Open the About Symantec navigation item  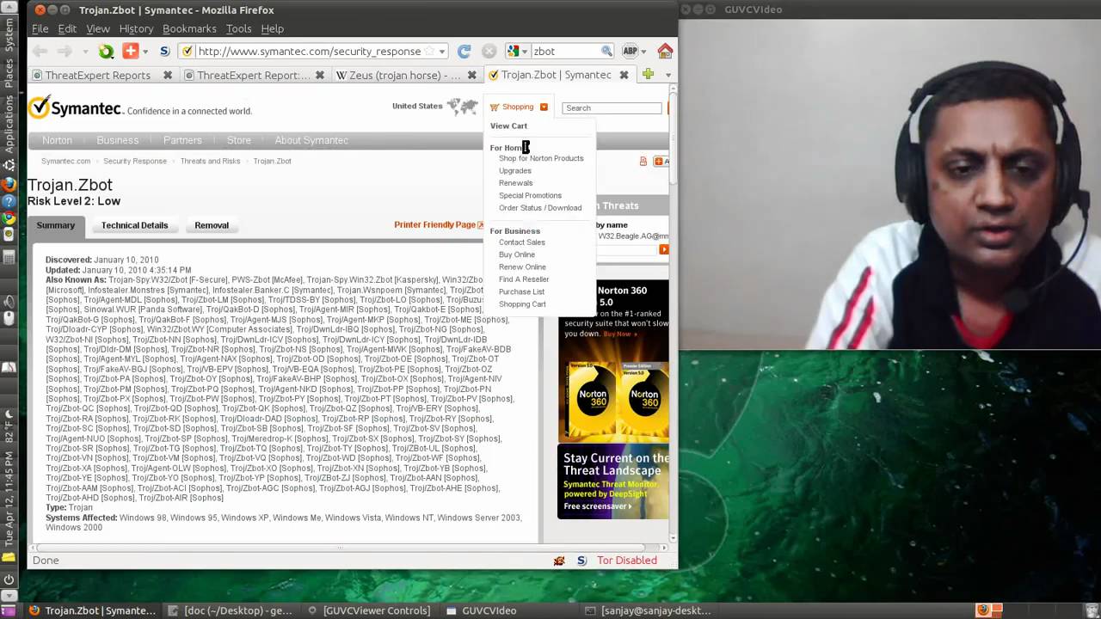(311, 140)
